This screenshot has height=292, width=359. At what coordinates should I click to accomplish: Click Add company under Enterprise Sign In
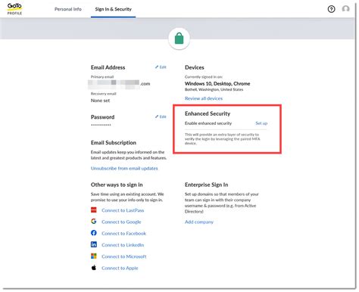pyautogui.click(x=199, y=222)
